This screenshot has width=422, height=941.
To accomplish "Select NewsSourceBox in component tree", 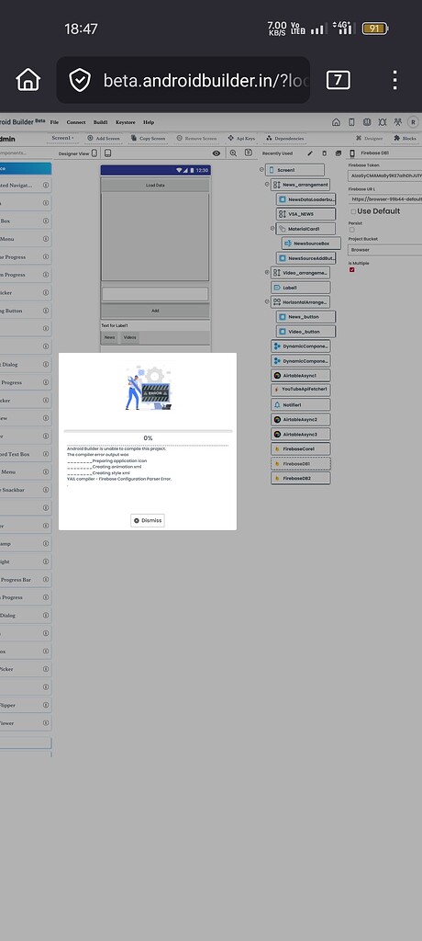I will tap(311, 243).
